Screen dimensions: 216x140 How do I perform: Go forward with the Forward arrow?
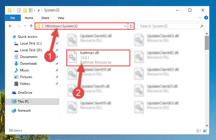[19, 26]
